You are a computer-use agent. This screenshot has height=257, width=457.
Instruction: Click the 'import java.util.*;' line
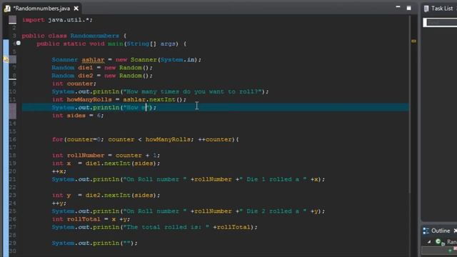click(57, 20)
